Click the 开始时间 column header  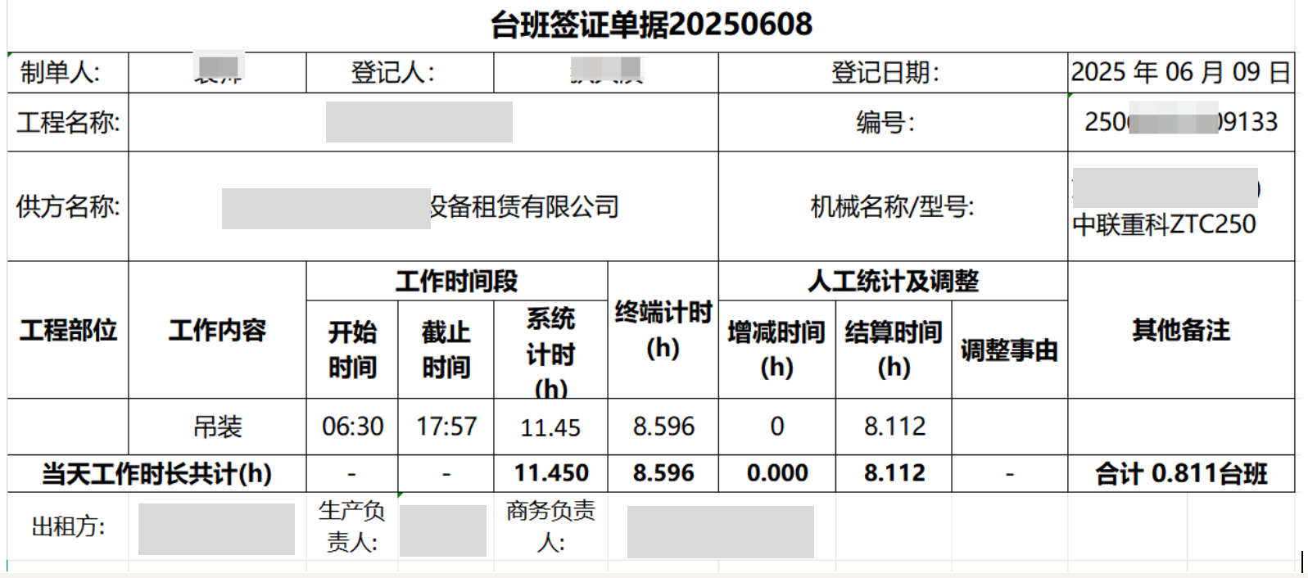(352, 350)
